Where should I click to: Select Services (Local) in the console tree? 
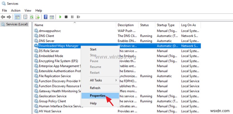(15, 24)
